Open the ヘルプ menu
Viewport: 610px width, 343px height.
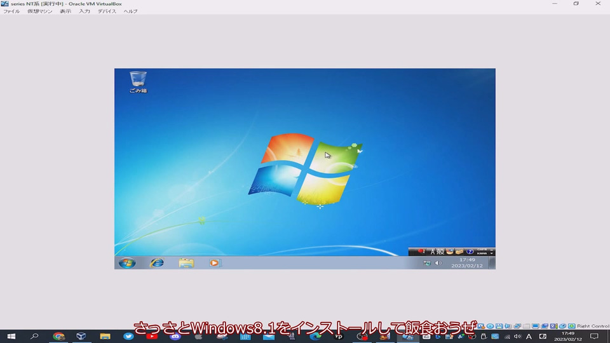[x=130, y=11]
